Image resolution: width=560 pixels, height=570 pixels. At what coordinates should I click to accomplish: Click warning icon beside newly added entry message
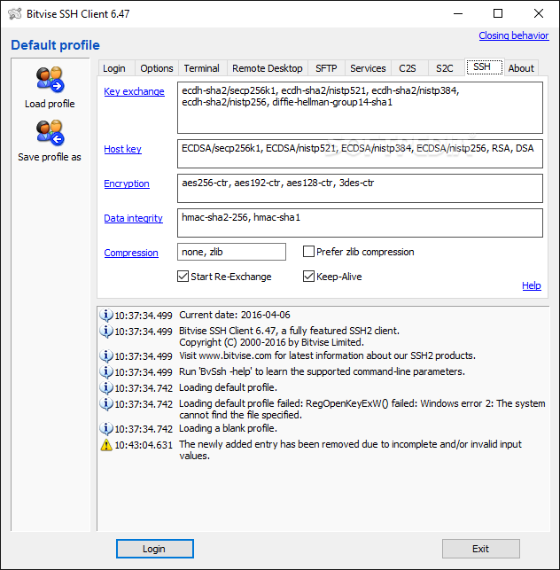tap(106, 445)
